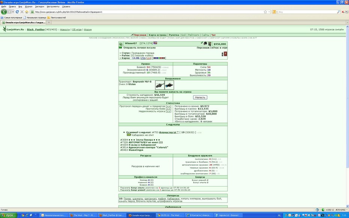The width and height of the screenshot is (349, 218).
Task: Click the envelope icon for personal message
Action: pyautogui.click(x=120, y=48)
